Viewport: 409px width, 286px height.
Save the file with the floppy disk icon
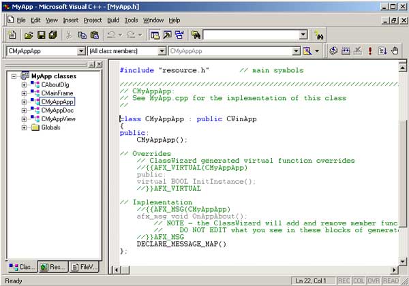coord(41,35)
